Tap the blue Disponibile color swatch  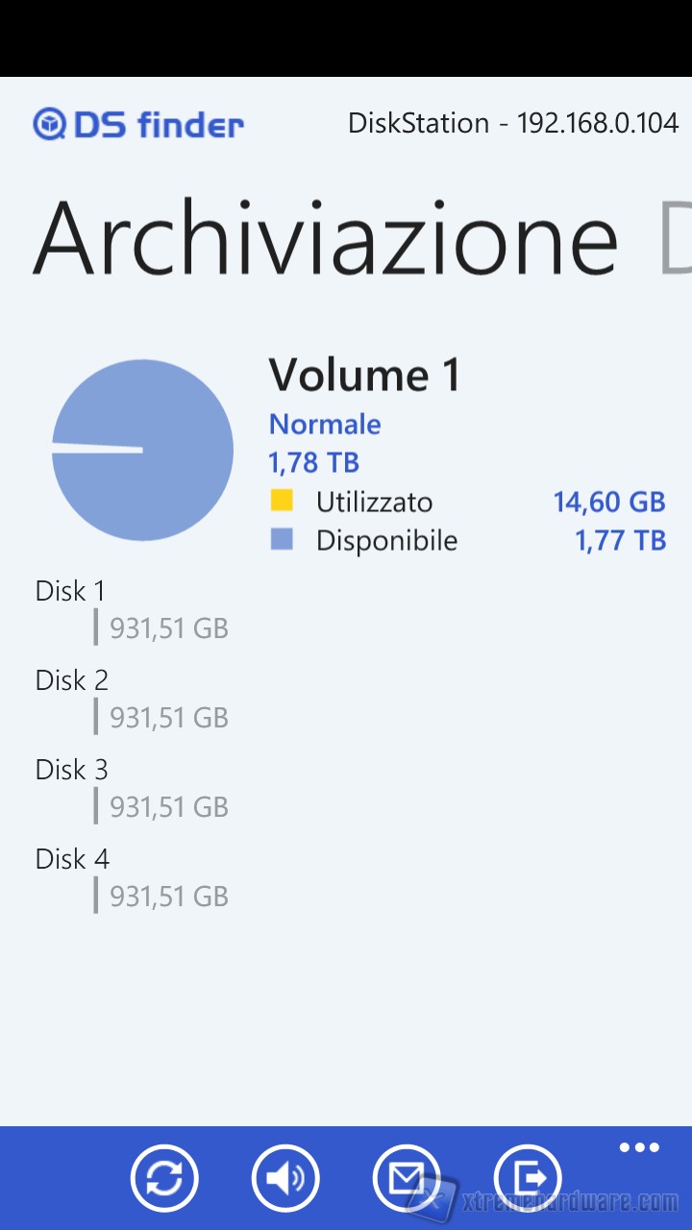point(282,539)
